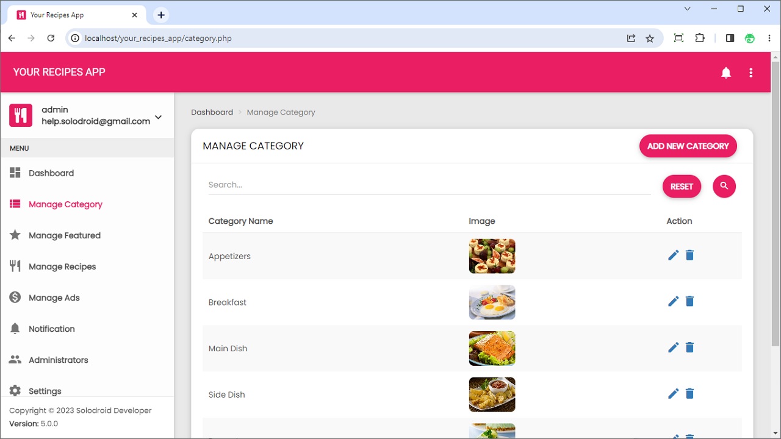Reload the page in browser
This screenshot has height=439, width=781.
tap(51, 38)
